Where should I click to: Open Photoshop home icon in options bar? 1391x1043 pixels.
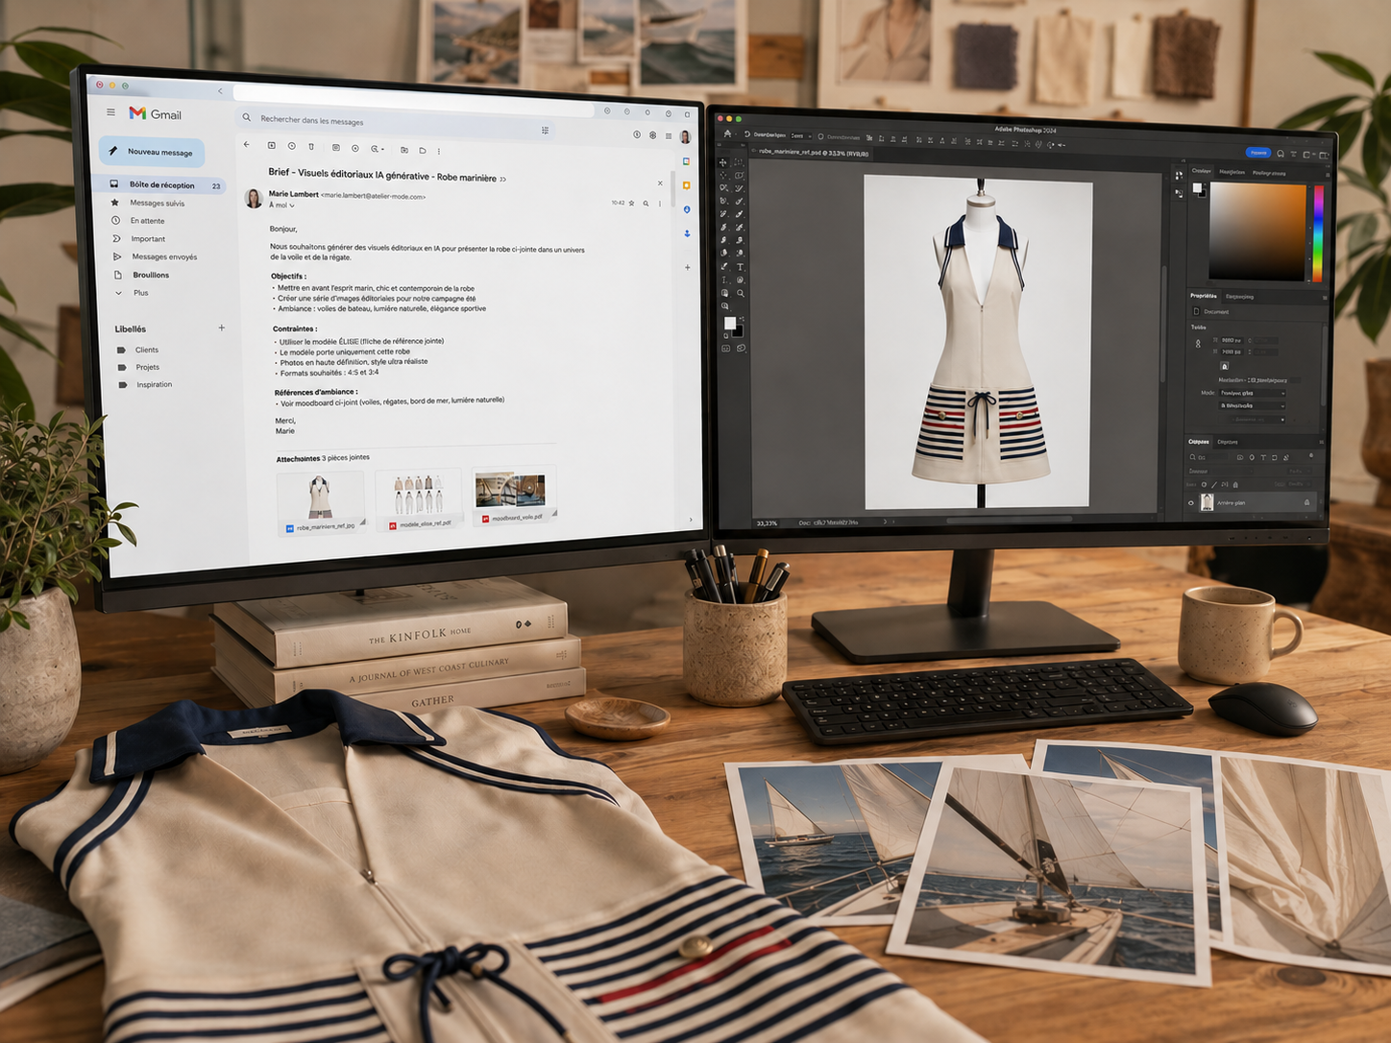tap(727, 133)
